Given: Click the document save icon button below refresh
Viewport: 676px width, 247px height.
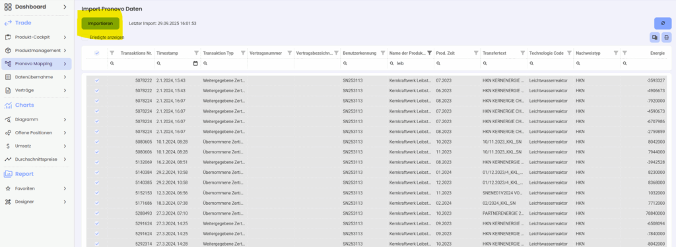Looking at the screenshot, I should tap(667, 38).
